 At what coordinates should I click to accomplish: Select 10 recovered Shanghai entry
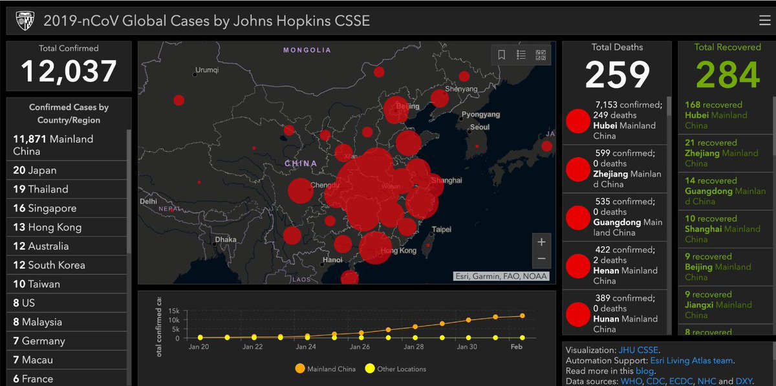pos(725,229)
